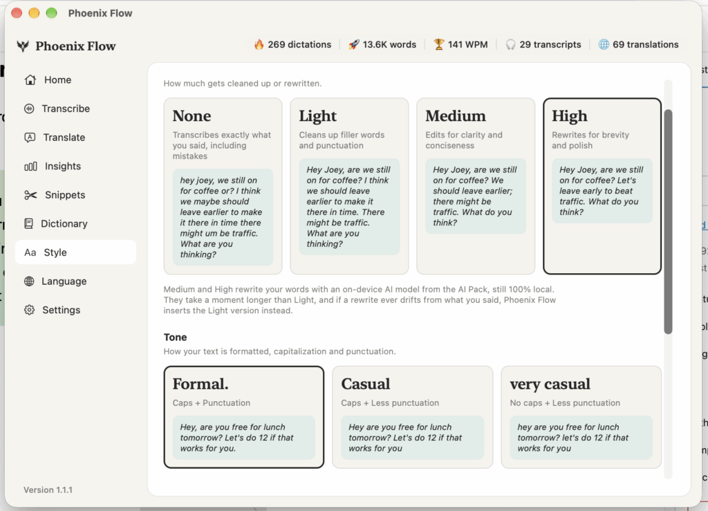Click the 141 WPM stat
This screenshot has height=511, width=708.
460,44
